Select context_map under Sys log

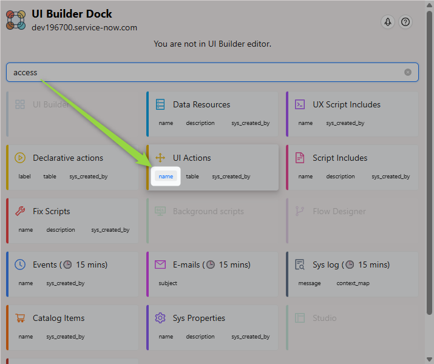click(353, 283)
